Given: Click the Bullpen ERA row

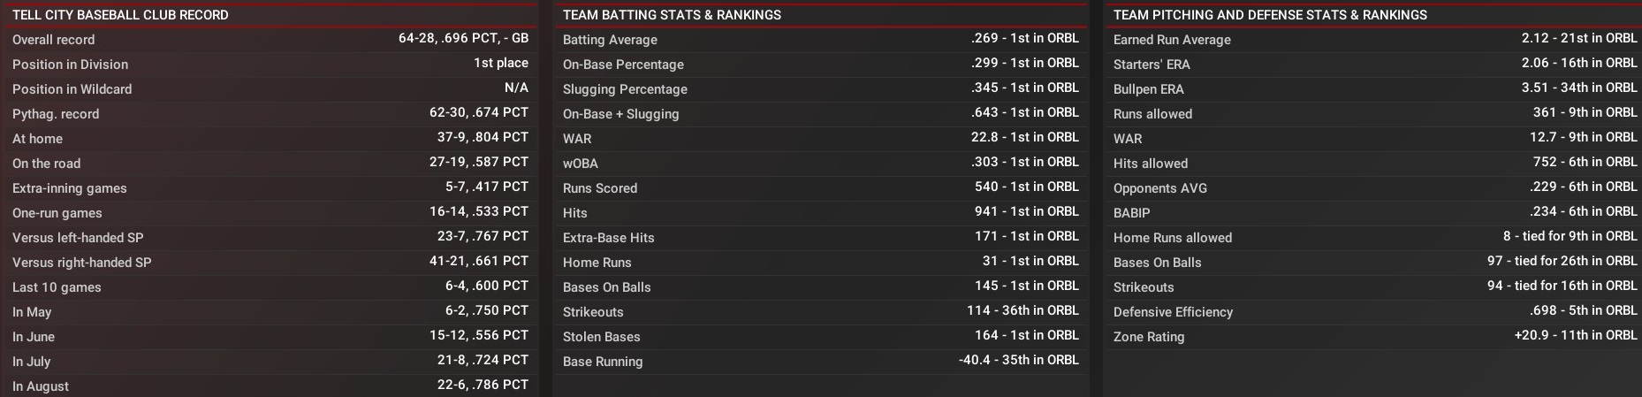Looking at the screenshot, I should tap(1371, 89).
